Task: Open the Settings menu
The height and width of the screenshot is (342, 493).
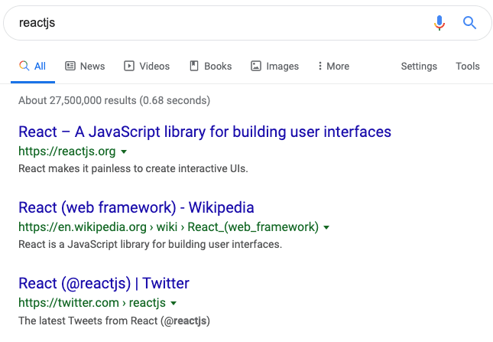Action: (419, 67)
